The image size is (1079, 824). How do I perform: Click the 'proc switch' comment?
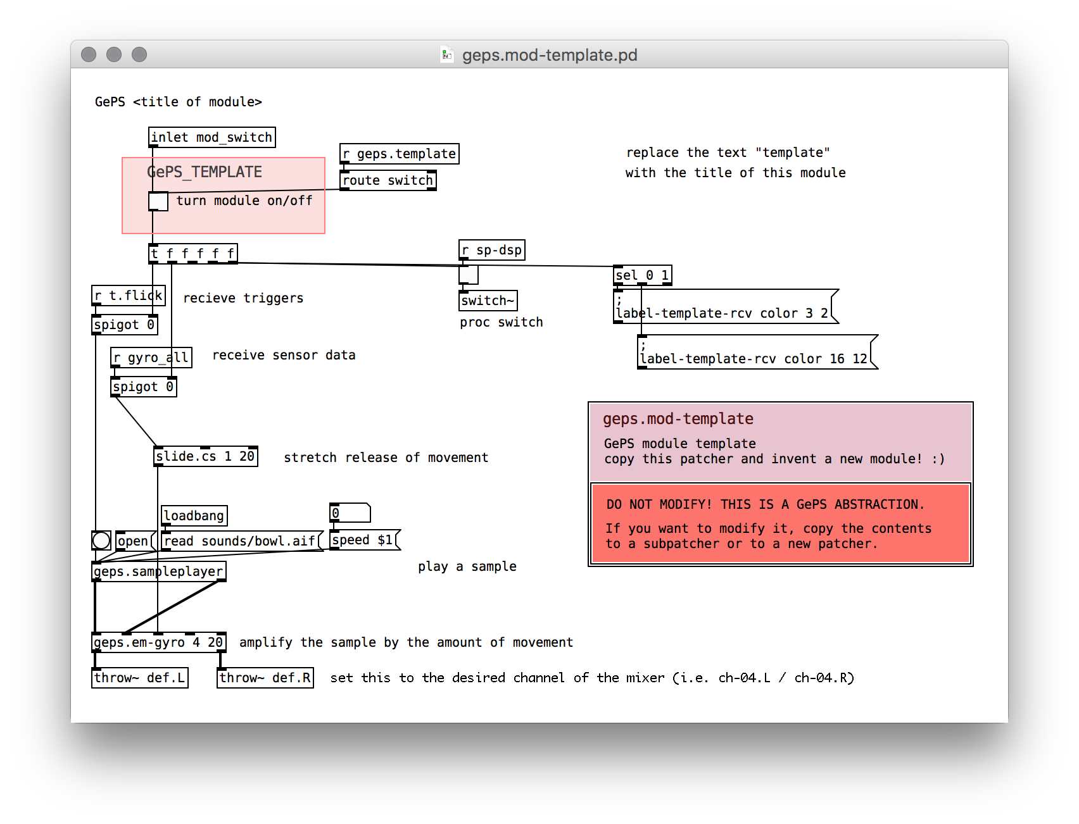(x=501, y=322)
